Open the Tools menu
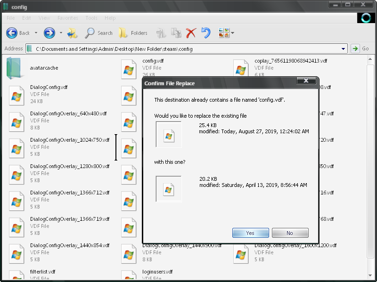 tap(91, 18)
